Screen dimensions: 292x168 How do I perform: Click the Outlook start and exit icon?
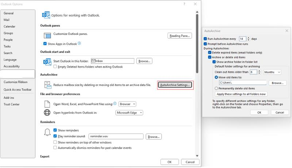click(x=47, y=62)
